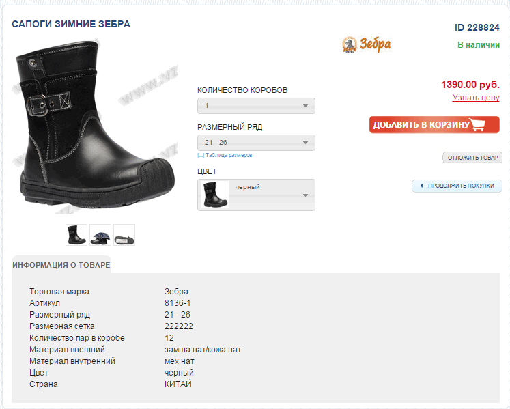Select the second thumbnail showing fur lining
Viewport: 510px width, 409px height.
click(100, 235)
